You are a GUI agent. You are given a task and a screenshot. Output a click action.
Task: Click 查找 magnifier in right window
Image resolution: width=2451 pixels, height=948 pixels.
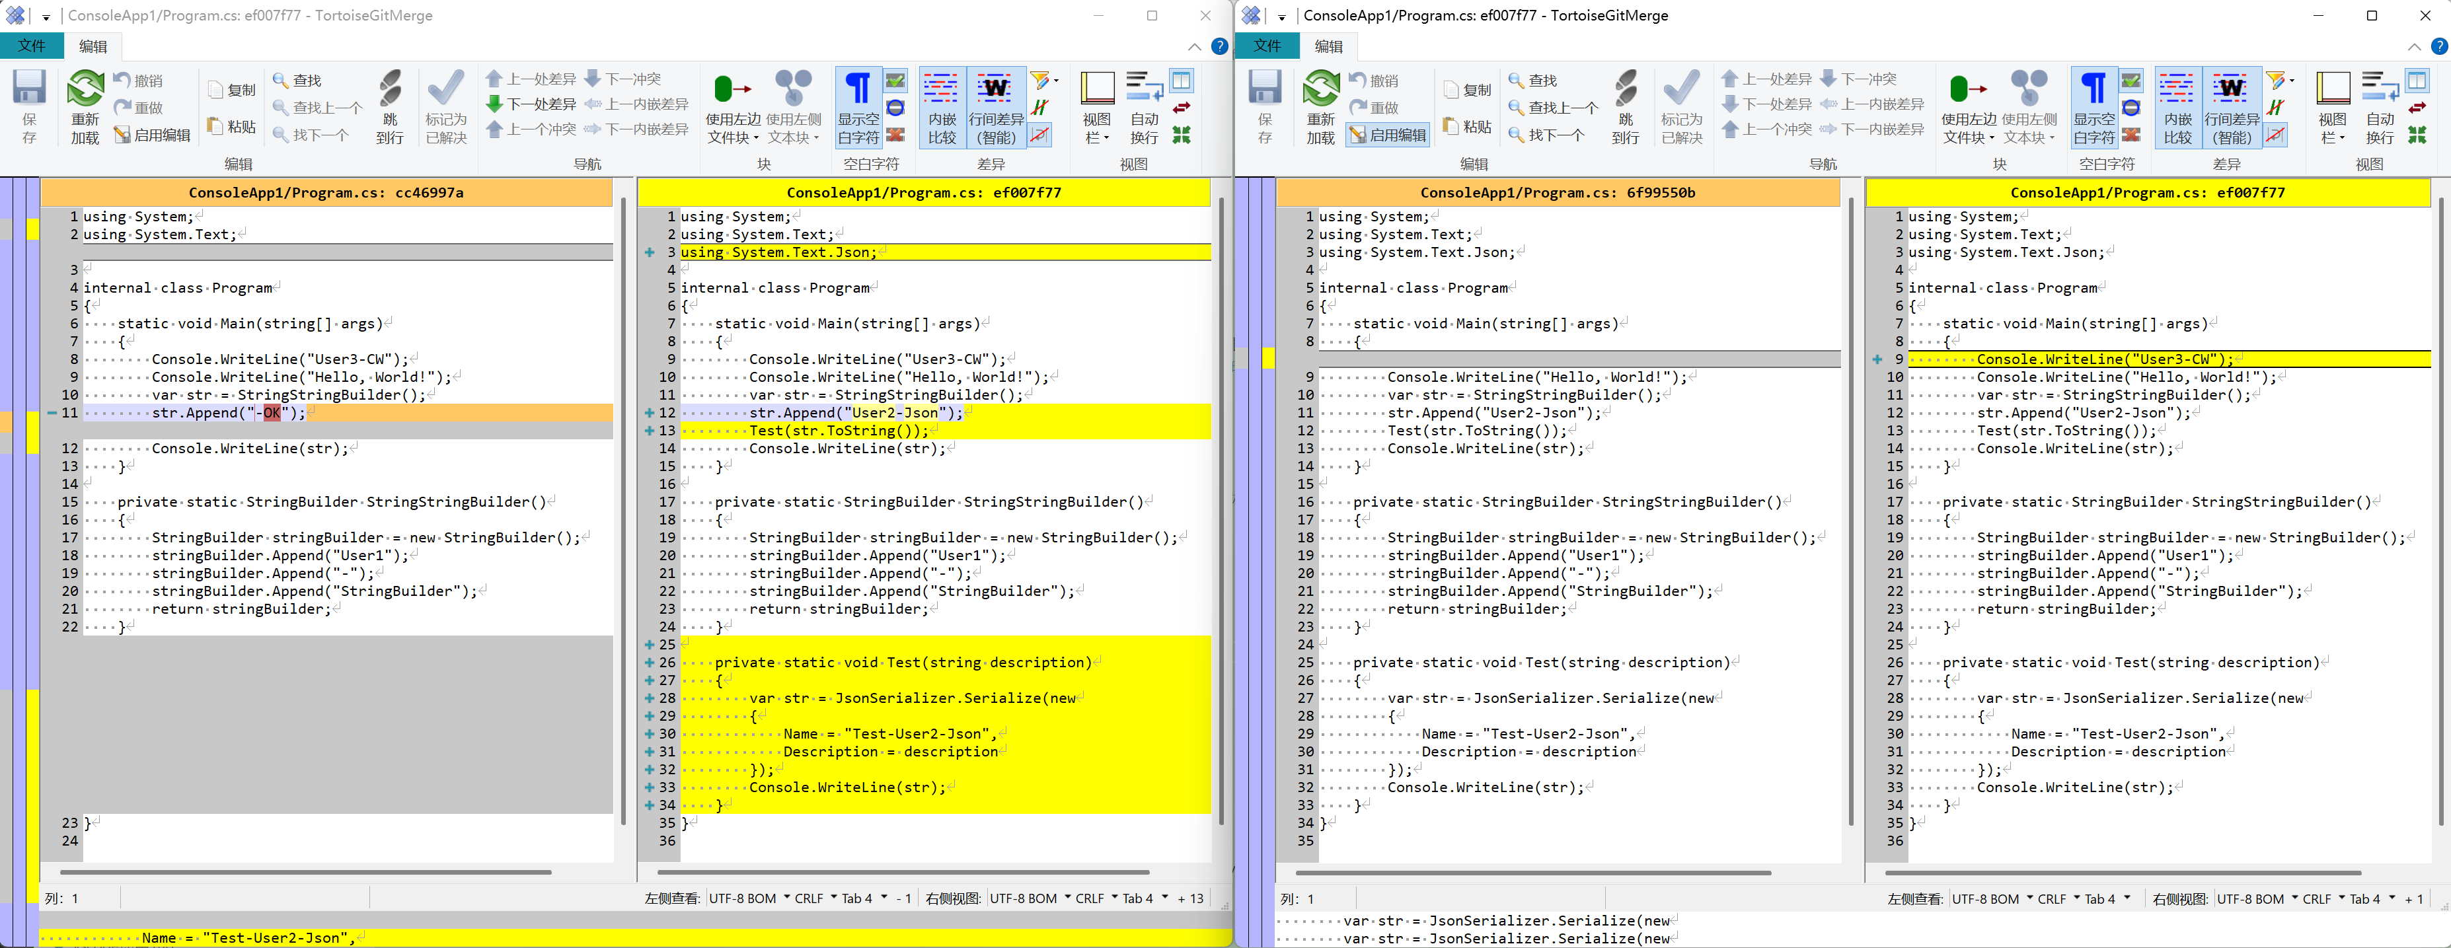(x=1516, y=81)
